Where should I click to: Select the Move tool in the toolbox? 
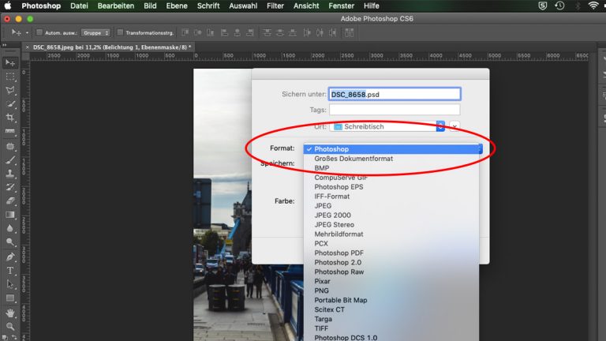click(x=10, y=62)
